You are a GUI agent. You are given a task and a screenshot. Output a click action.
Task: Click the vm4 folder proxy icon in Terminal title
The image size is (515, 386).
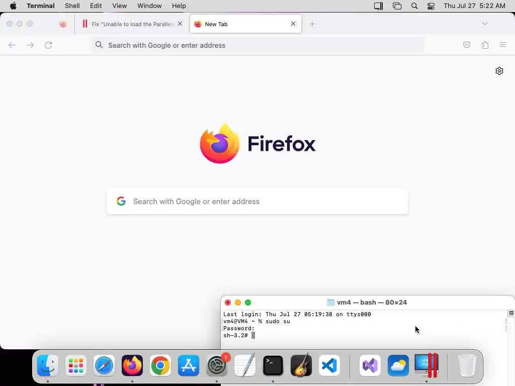331,302
